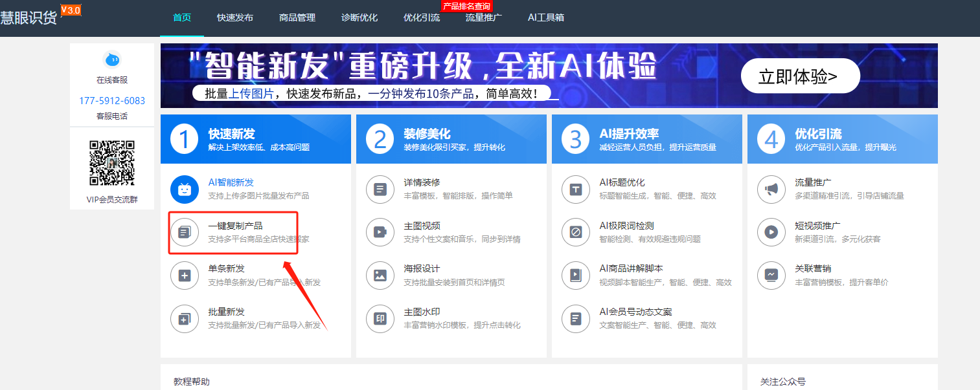The width and height of the screenshot is (980, 390).
Task: Click the AI极限词检测 prohibited icon
Action: click(576, 232)
